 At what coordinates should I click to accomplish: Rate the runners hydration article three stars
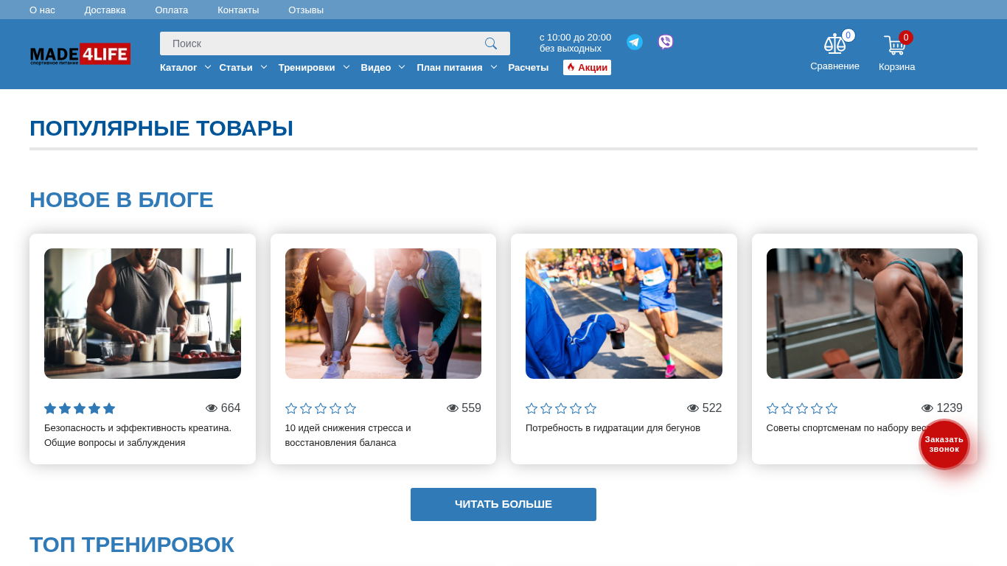point(561,408)
